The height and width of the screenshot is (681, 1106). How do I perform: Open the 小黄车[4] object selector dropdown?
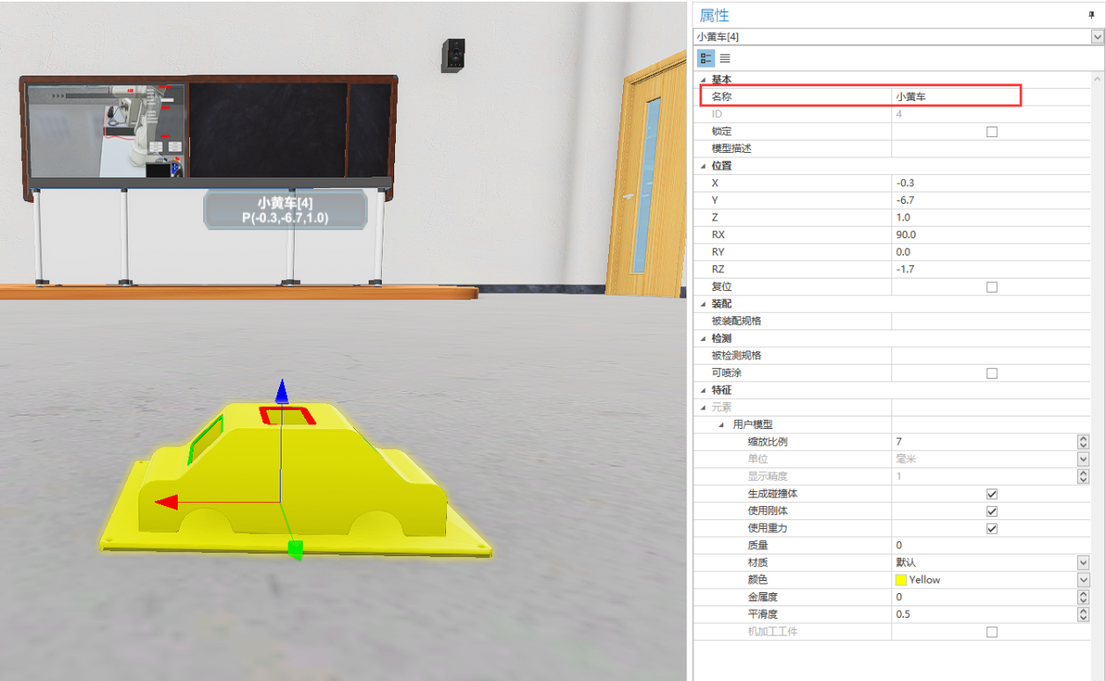(1097, 37)
